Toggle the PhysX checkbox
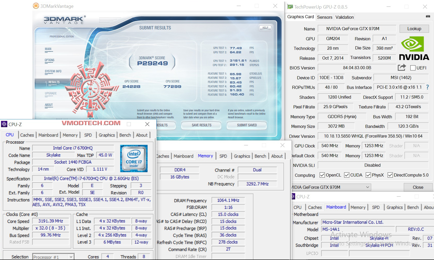Image resolution: width=434 pixels, height=260 pixels. tap(368, 175)
